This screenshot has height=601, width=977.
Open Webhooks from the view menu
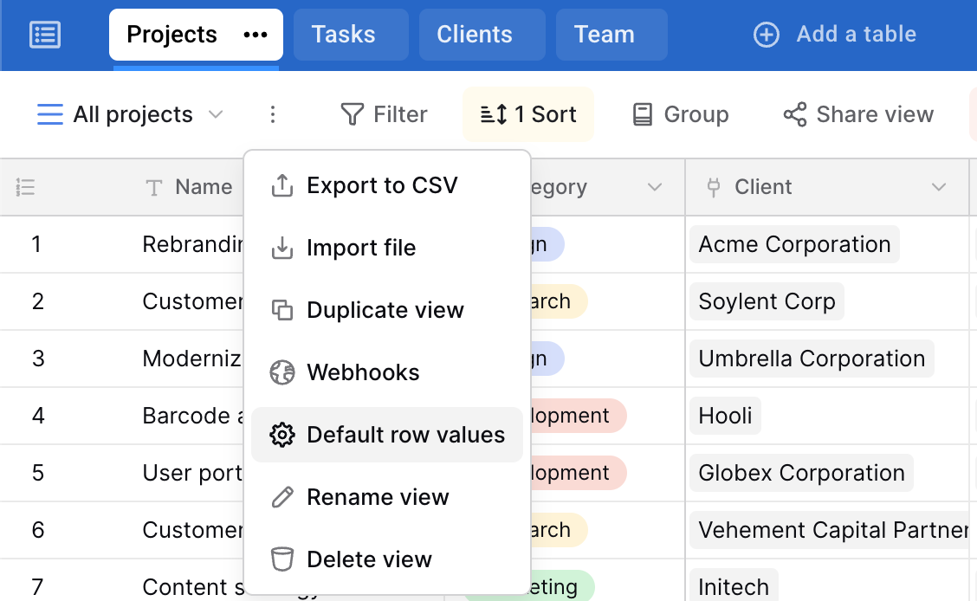point(387,372)
